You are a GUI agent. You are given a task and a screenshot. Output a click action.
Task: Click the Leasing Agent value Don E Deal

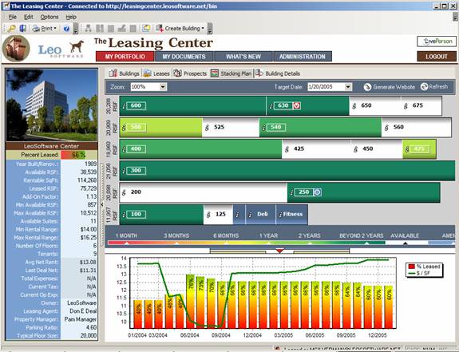(83, 311)
